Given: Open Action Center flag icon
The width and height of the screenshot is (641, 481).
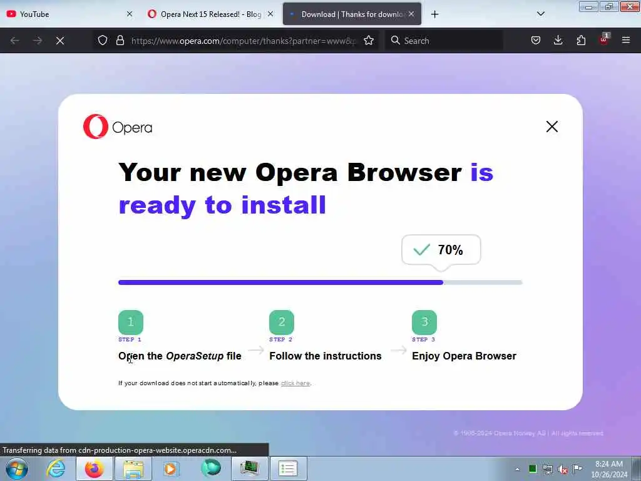Looking at the screenshot, I should click(577, 468).
